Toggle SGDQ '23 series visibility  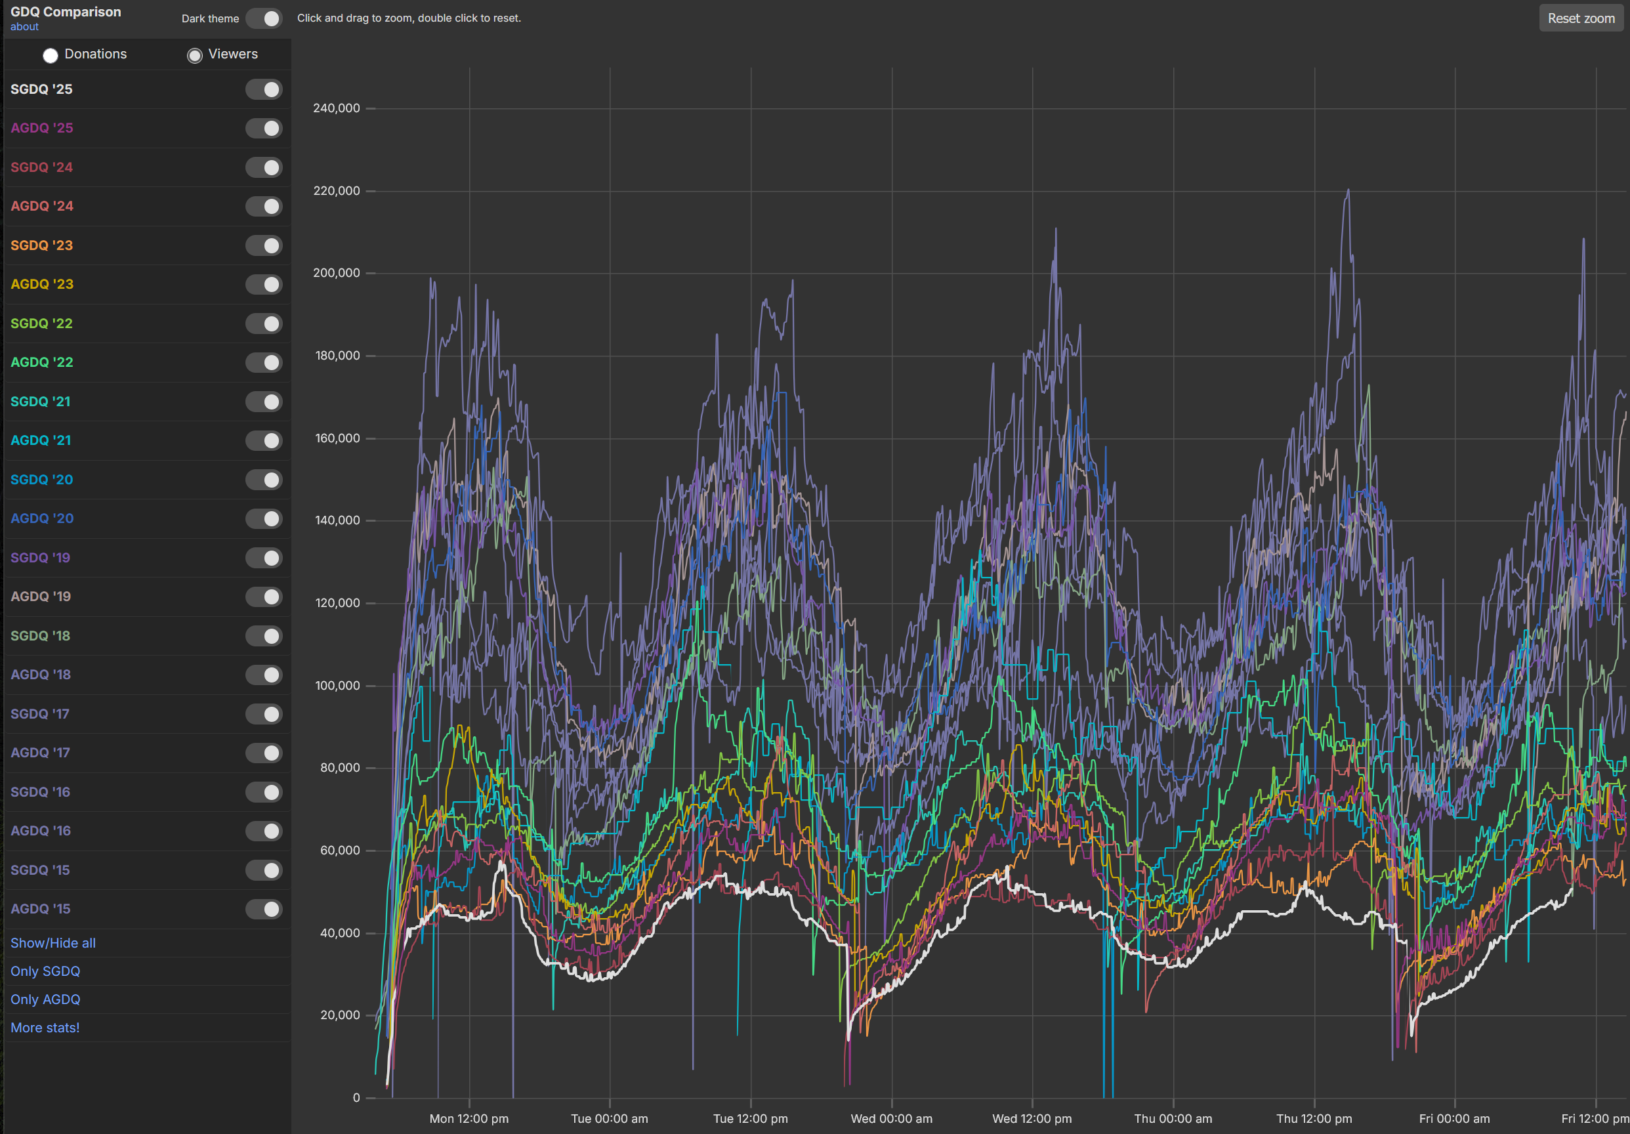pyautogui.click(x=263, y=245)
